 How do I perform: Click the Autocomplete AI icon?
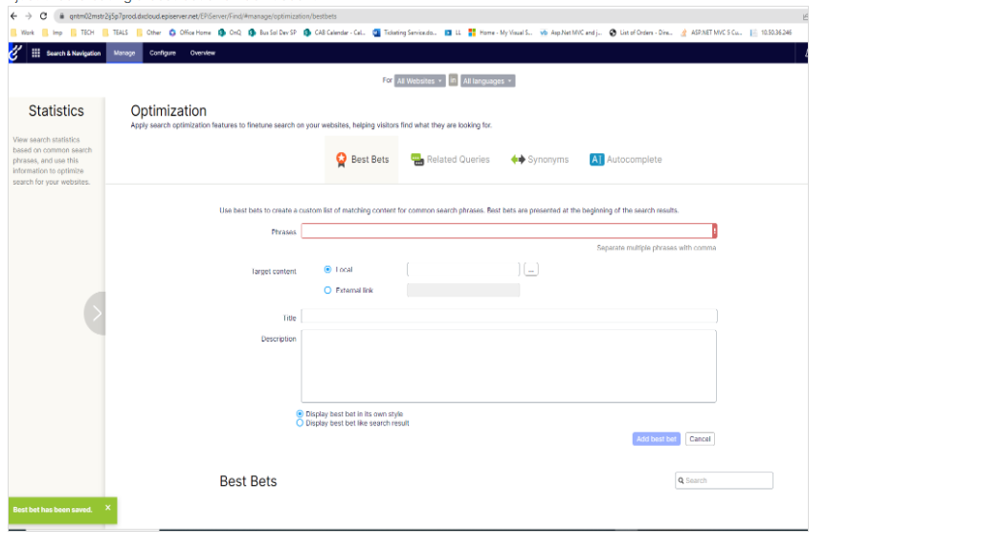point(596,160)
